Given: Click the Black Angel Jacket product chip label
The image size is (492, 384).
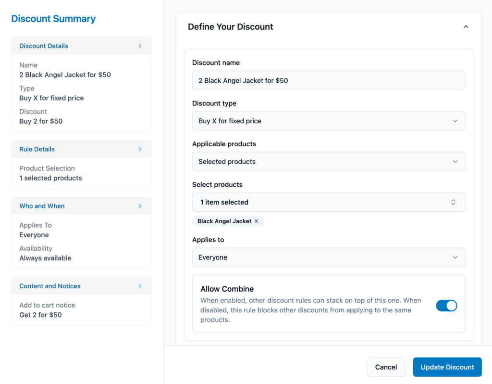Looking at the screenshot, I should point(224,221).
